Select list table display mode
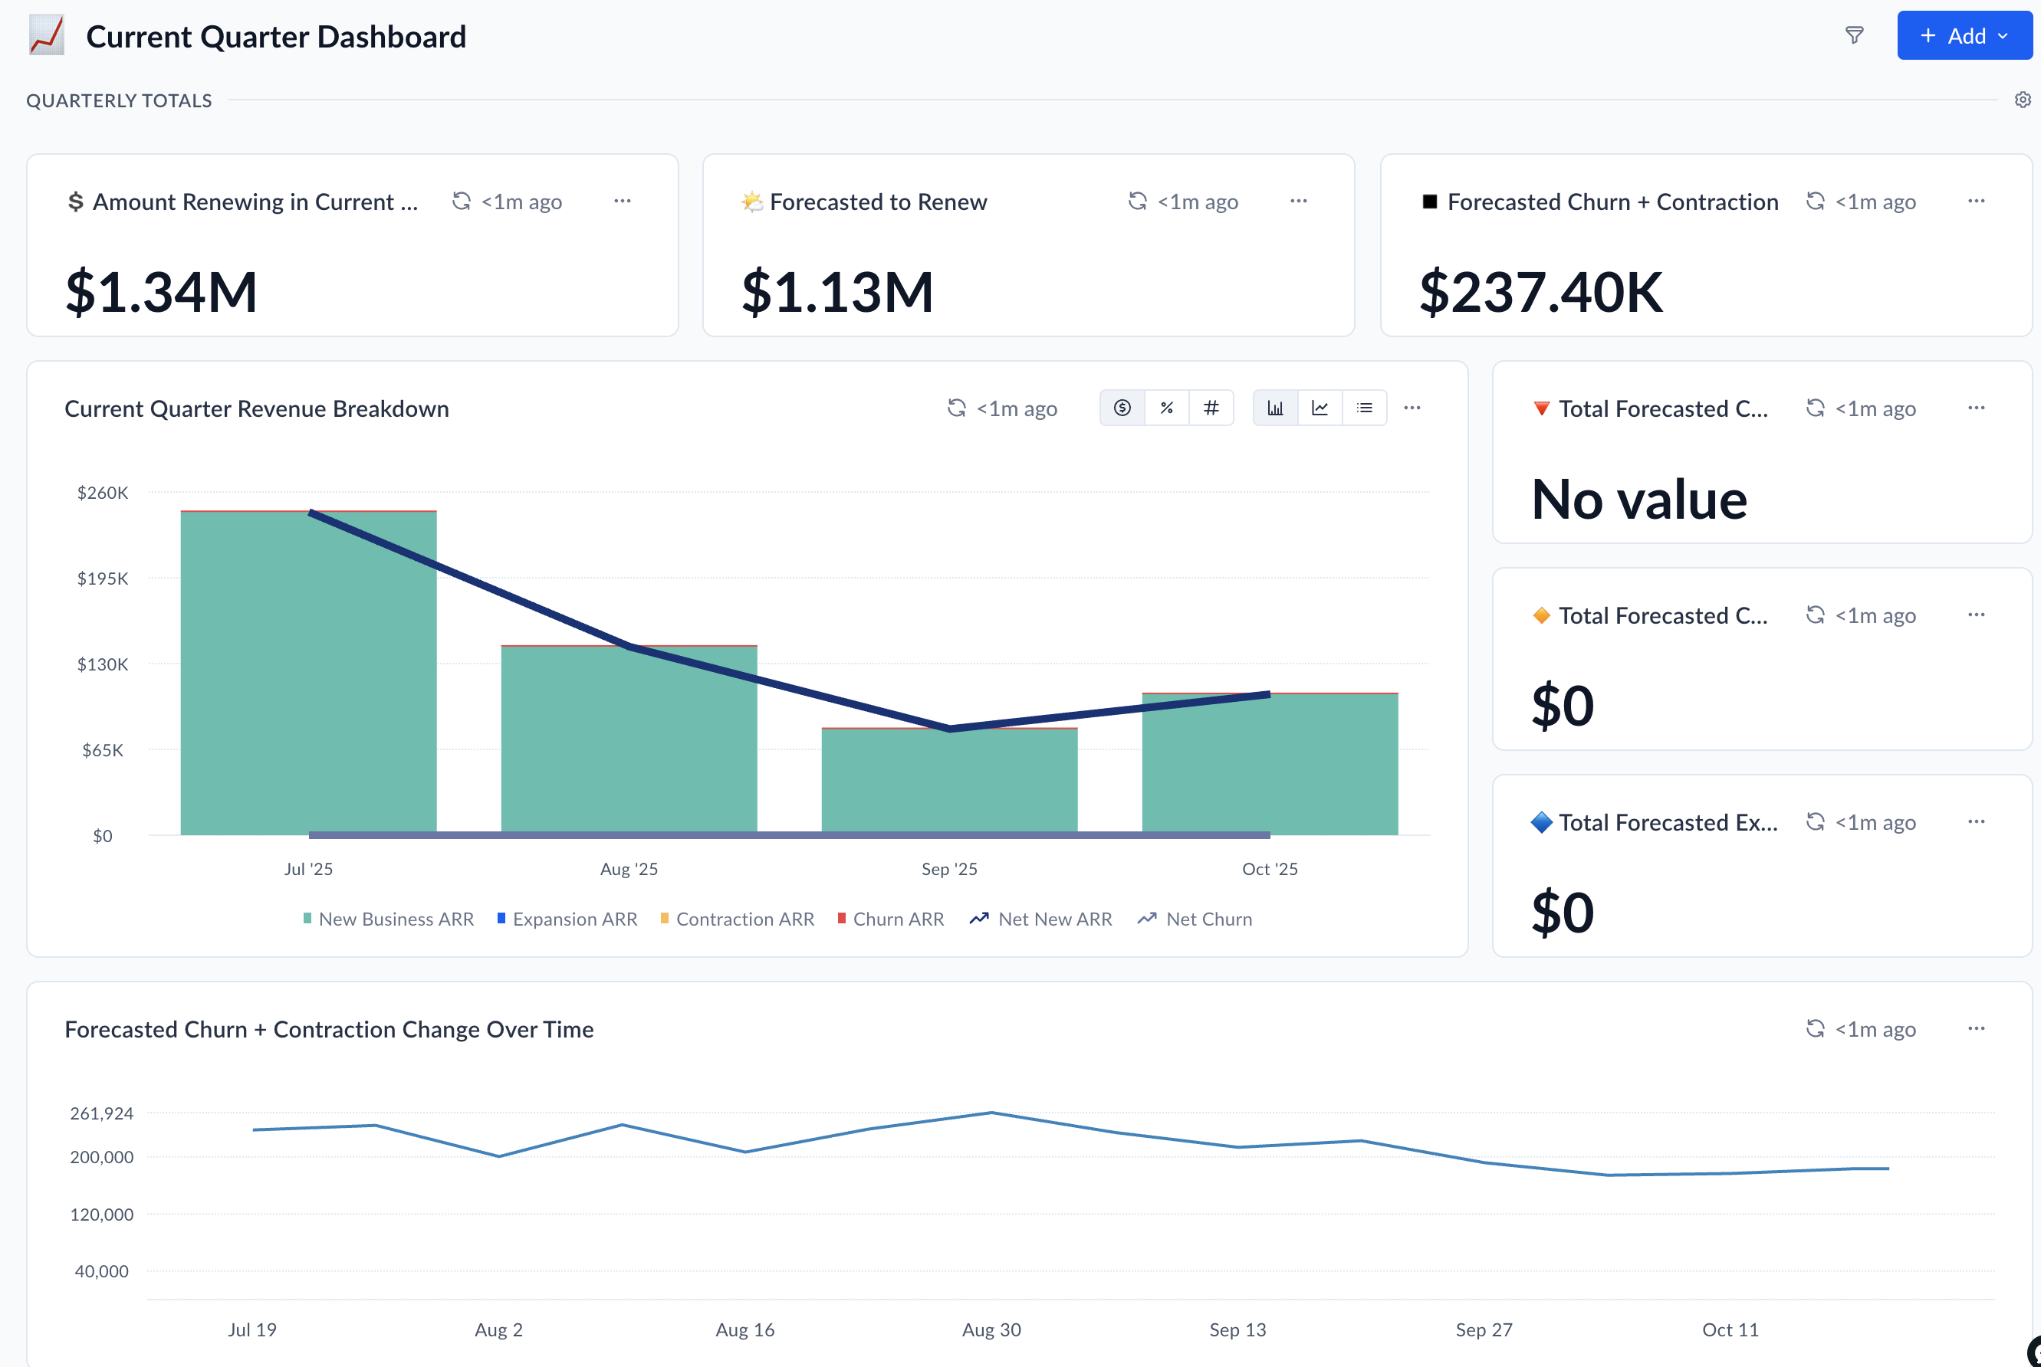Screen dimensions: 2041x1367 pos(1364,408)
